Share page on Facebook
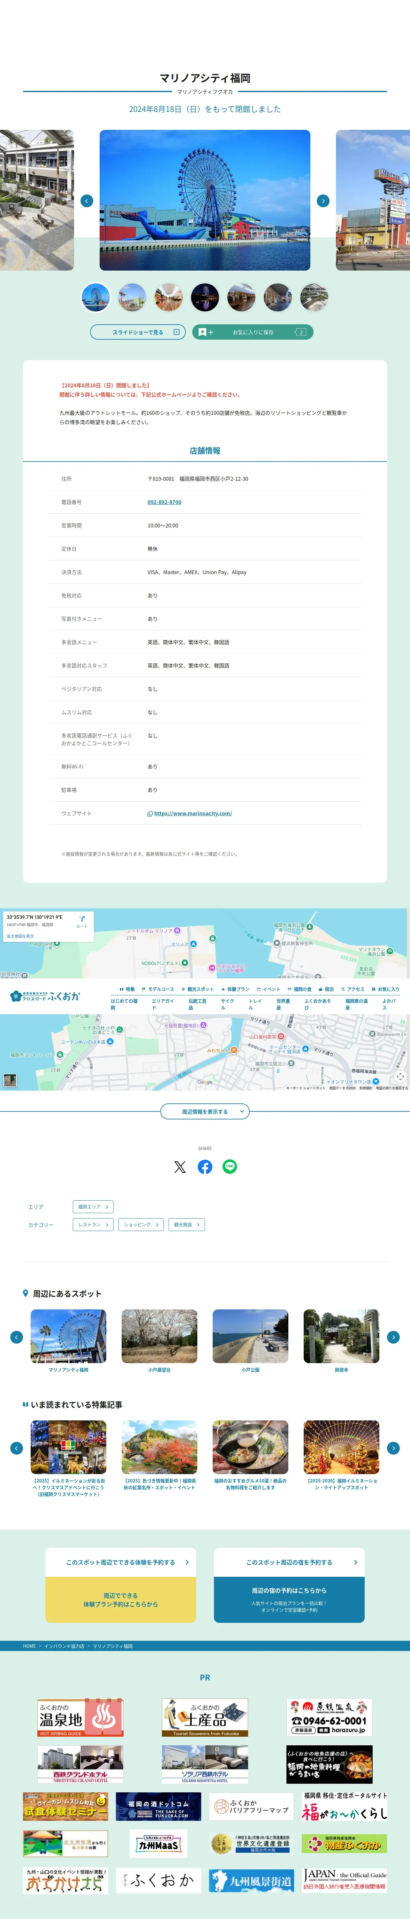Image resolution: width=410 pixels, height=1919 pixels. click(205, 1167)
